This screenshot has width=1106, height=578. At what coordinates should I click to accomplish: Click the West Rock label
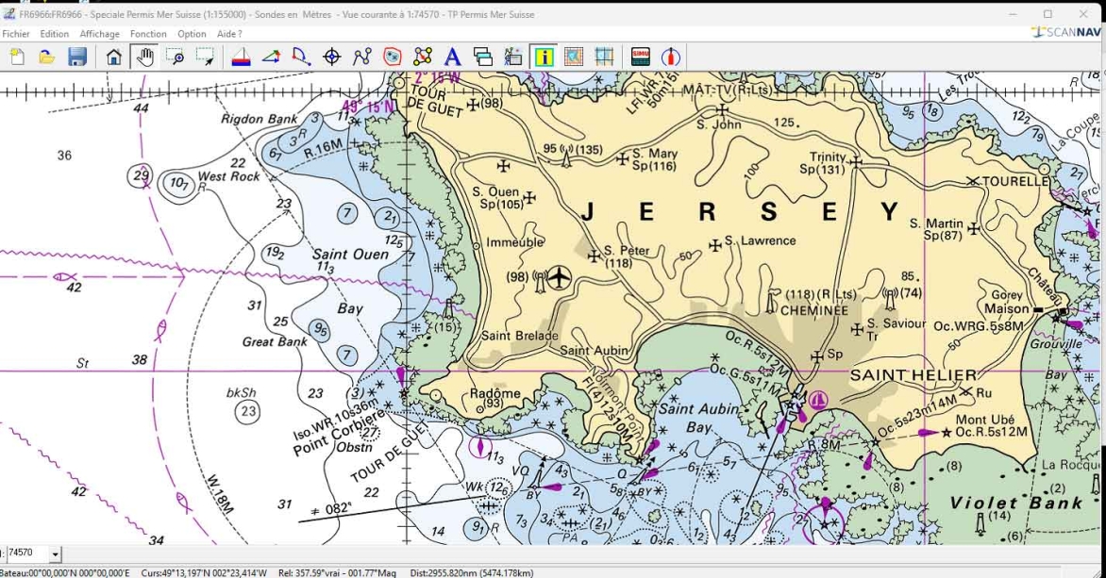pyautogui.click(x=228, y=176)
